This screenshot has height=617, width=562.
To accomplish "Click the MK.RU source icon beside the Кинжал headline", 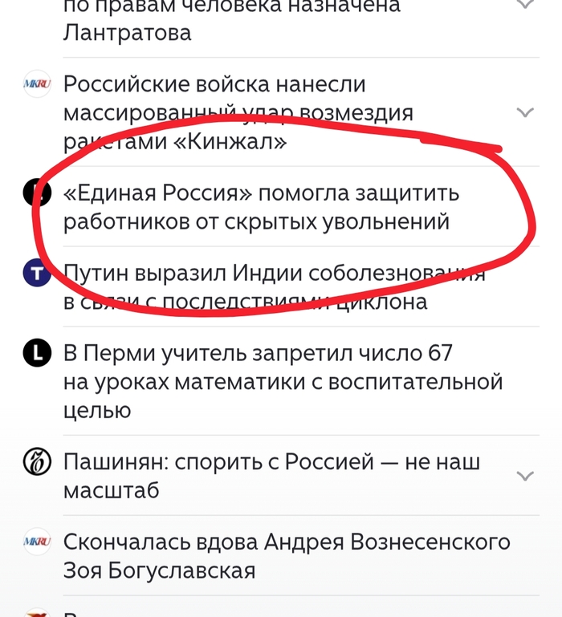I will (x=37, y=83).
